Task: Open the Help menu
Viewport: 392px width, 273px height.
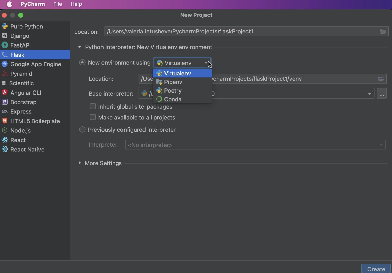Action: pyautogui.click(x=76, y=4)
